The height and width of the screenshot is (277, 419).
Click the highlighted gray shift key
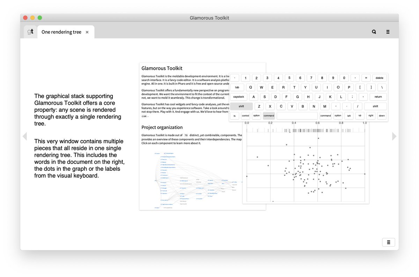[241, 106]
